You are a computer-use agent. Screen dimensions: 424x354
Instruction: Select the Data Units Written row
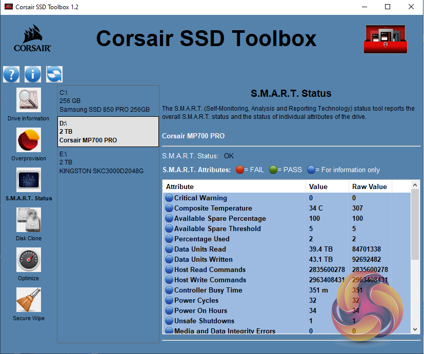(x=203, y=259)
